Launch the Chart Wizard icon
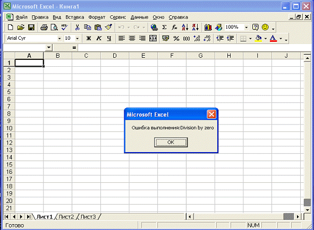The width and height of the screenshot is (314, 230). tap(208, 27)
